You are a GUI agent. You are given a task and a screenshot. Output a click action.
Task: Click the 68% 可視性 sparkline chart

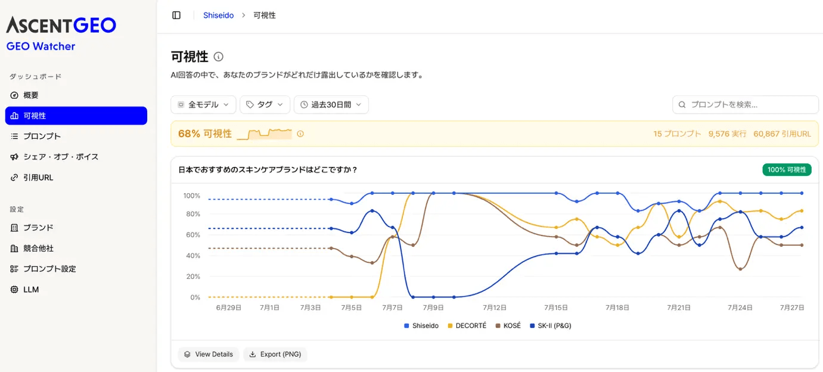click(264, 134)
